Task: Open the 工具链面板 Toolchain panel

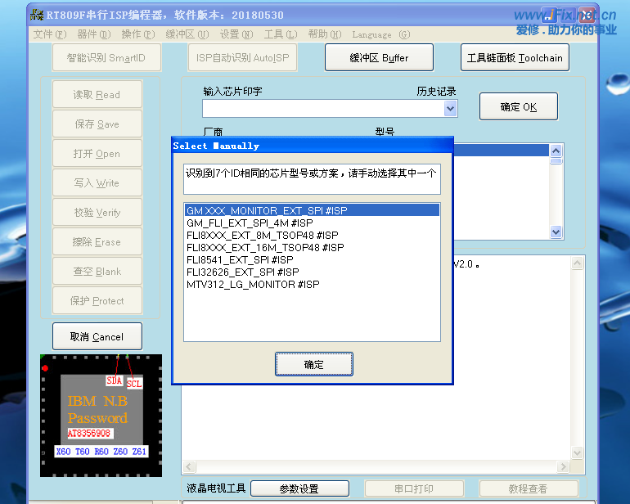Action: tap(515, 58)
